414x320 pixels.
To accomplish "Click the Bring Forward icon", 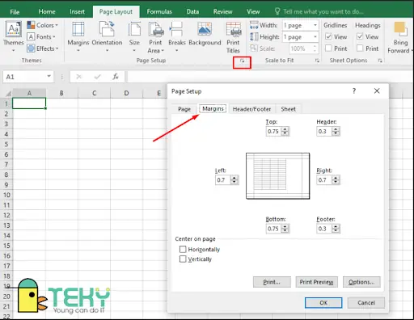I will click(400, 29).
